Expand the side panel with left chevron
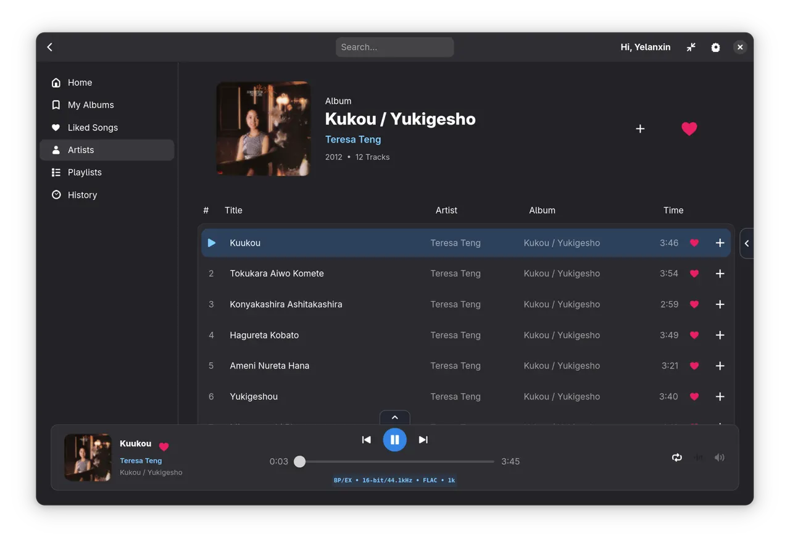The width and height of the screenshot is (790, 545). pos(747,243)
